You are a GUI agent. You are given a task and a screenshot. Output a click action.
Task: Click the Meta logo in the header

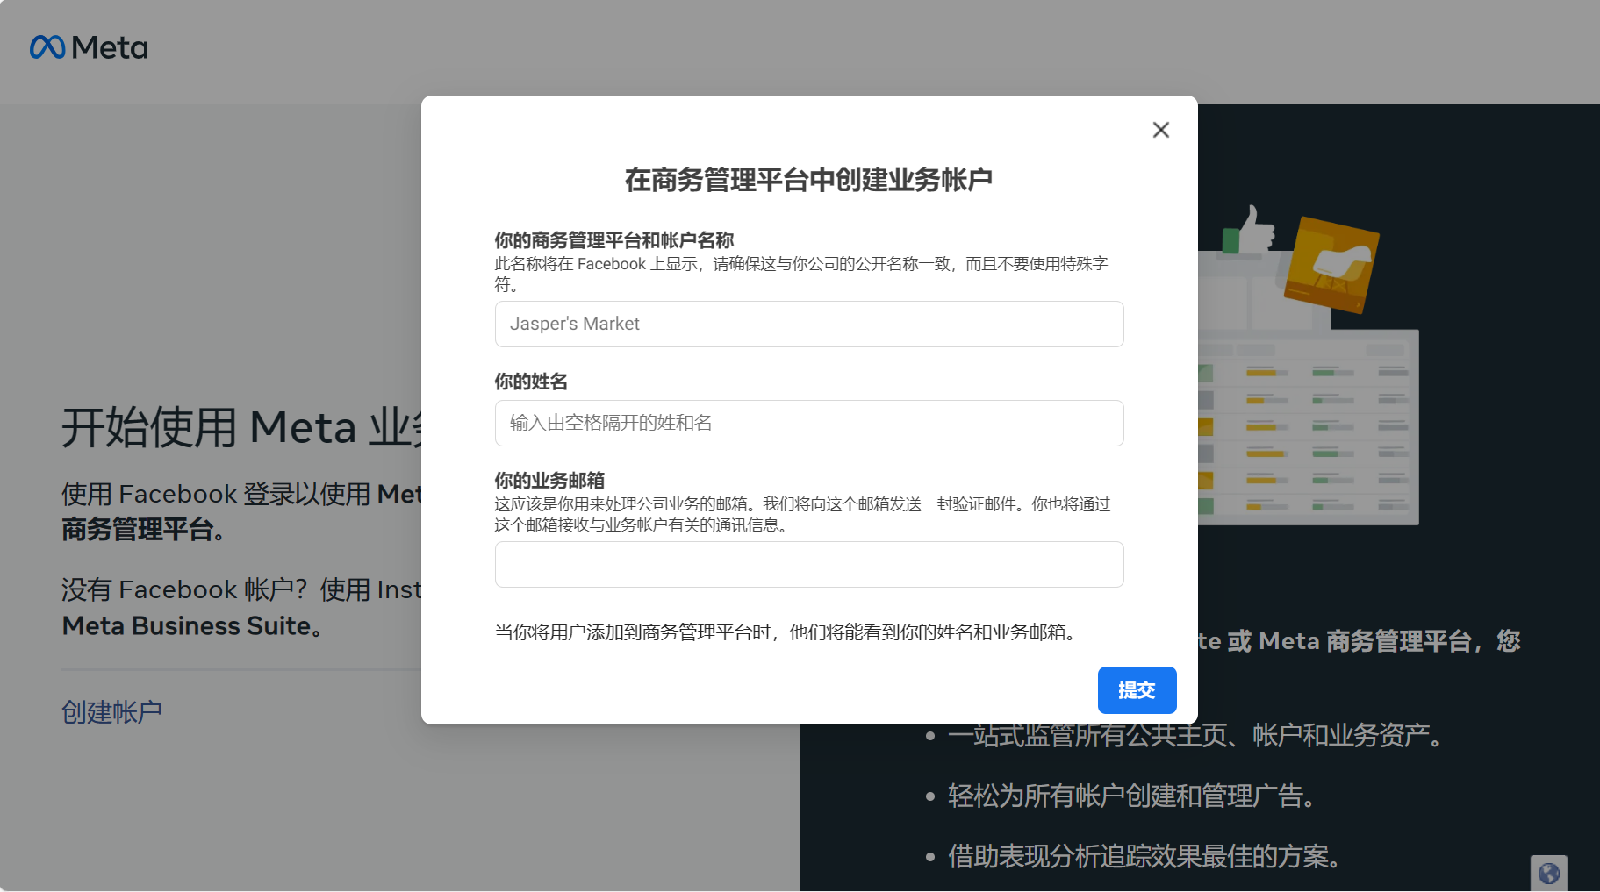[x=89, y=47]
